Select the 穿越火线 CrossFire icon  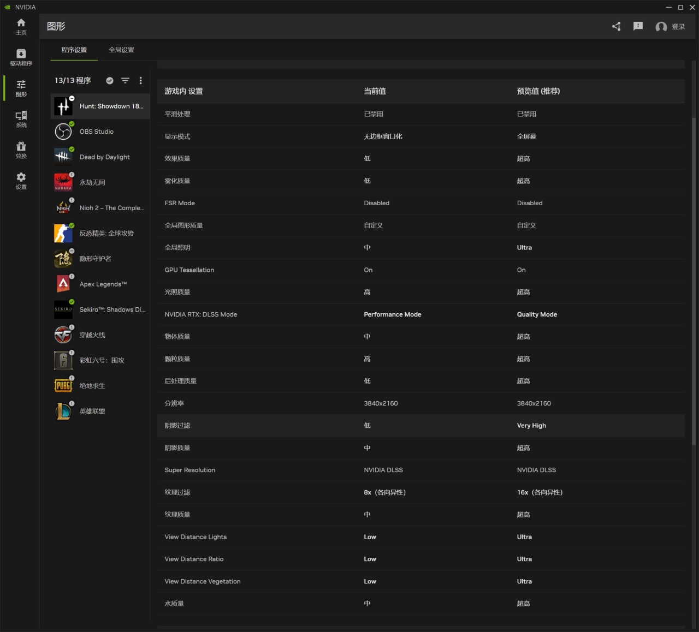(63, 335)
